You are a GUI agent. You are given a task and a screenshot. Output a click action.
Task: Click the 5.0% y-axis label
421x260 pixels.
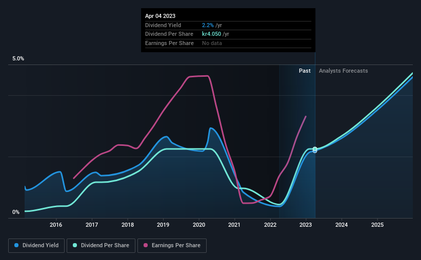18,59
